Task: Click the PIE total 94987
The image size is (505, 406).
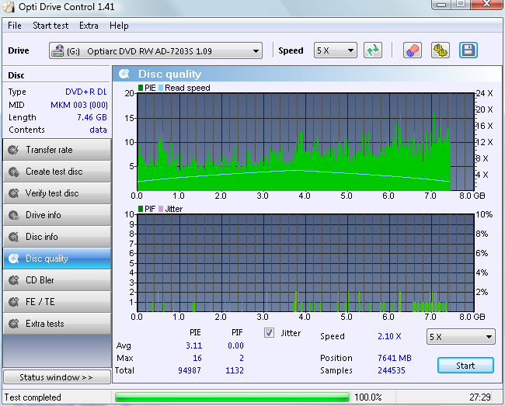Action: click(x=190, y=370)
